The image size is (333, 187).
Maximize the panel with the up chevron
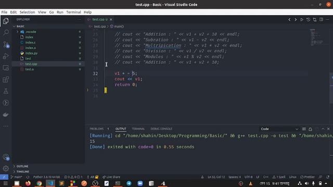pyautogui.click(x=323, y=129)
